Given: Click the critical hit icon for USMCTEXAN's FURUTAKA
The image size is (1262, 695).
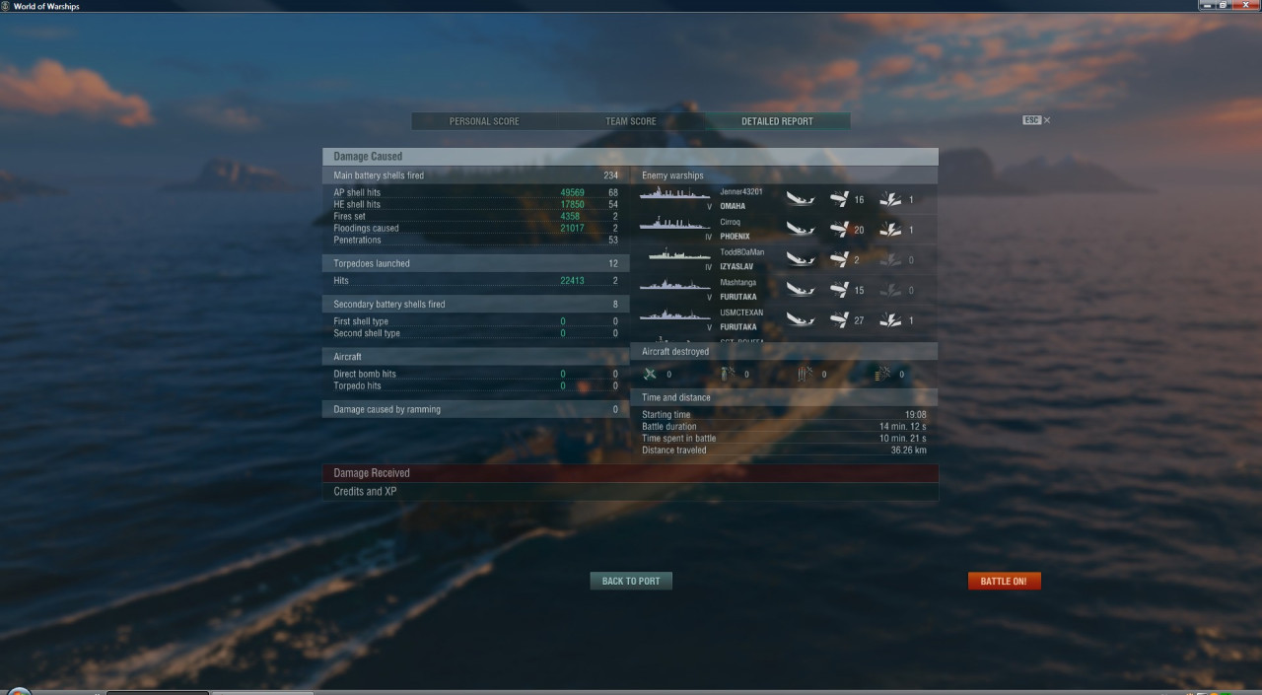Looking at the screenshot, I should (x=890, y=320).
